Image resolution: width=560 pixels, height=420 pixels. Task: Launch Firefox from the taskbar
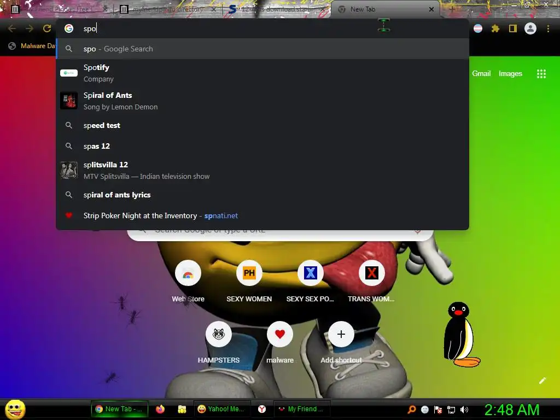tap(160, 409)
